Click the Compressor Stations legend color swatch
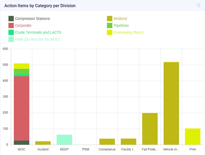205x155 pixels. 11,19
